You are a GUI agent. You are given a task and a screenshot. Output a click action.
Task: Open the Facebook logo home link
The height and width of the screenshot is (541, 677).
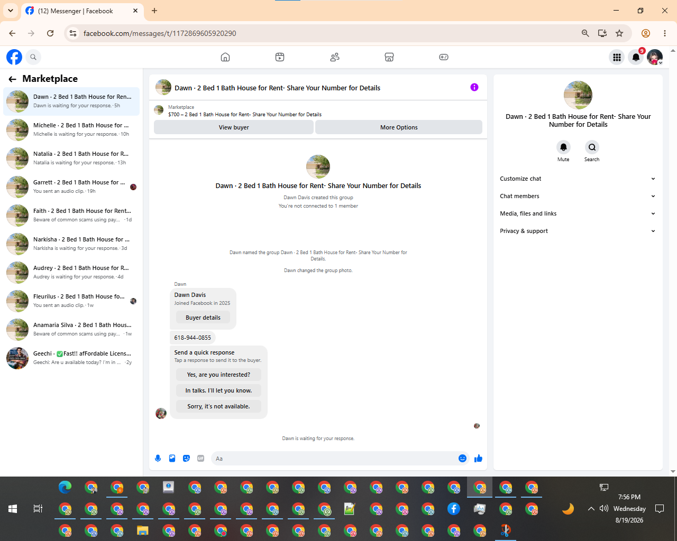(x=14, y=57)
